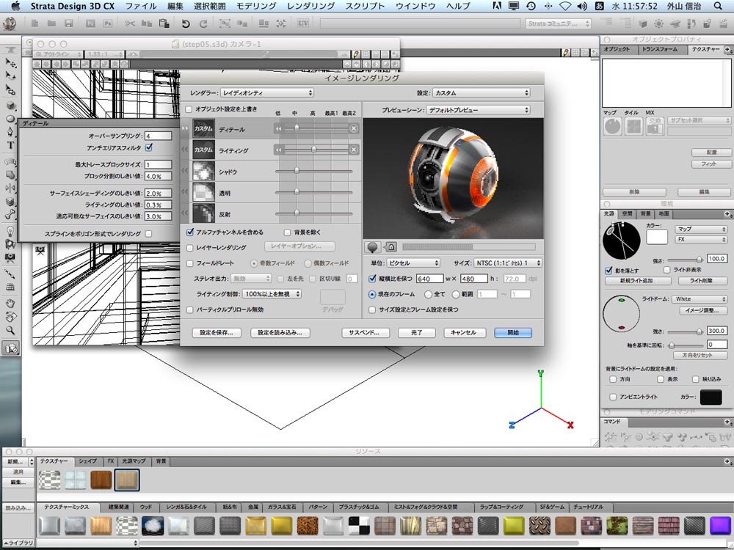Enable the フィールドレート checkbox

tap(190, 263)
